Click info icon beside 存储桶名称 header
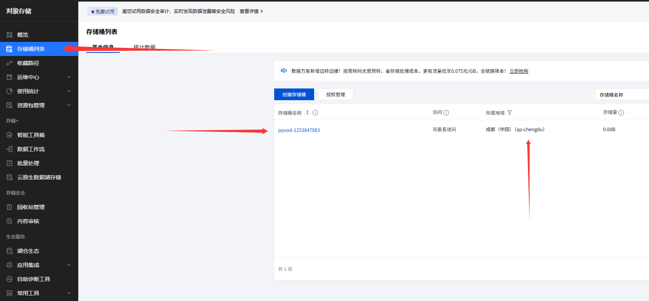 tap(315, 113)
